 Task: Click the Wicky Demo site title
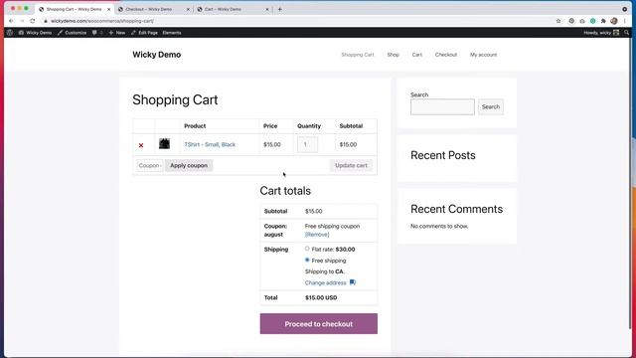(x=157, y=55)
